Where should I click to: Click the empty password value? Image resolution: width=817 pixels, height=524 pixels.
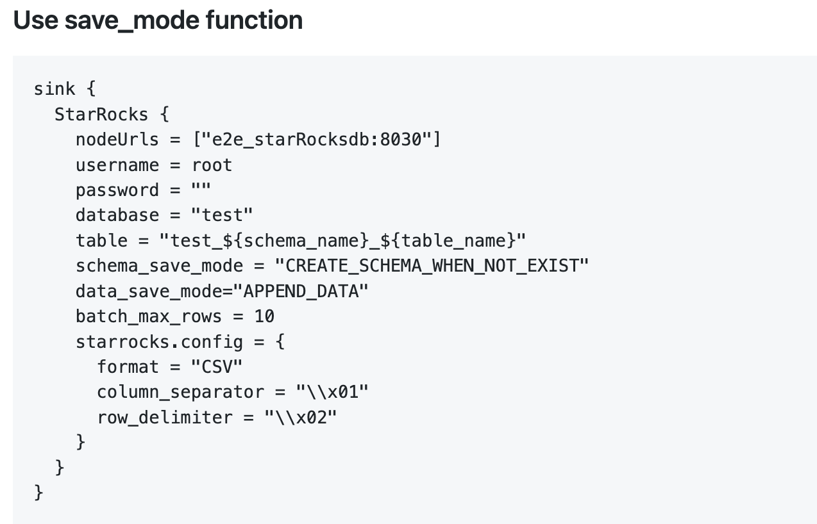pos(201,190)
